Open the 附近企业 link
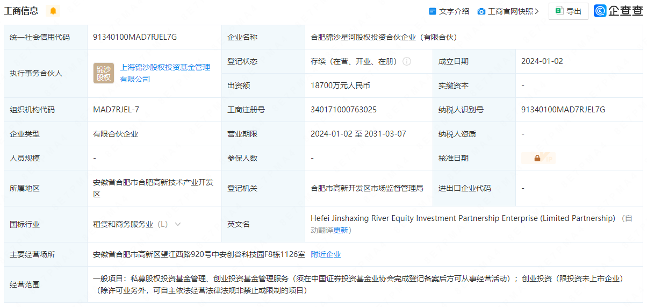 326,254
